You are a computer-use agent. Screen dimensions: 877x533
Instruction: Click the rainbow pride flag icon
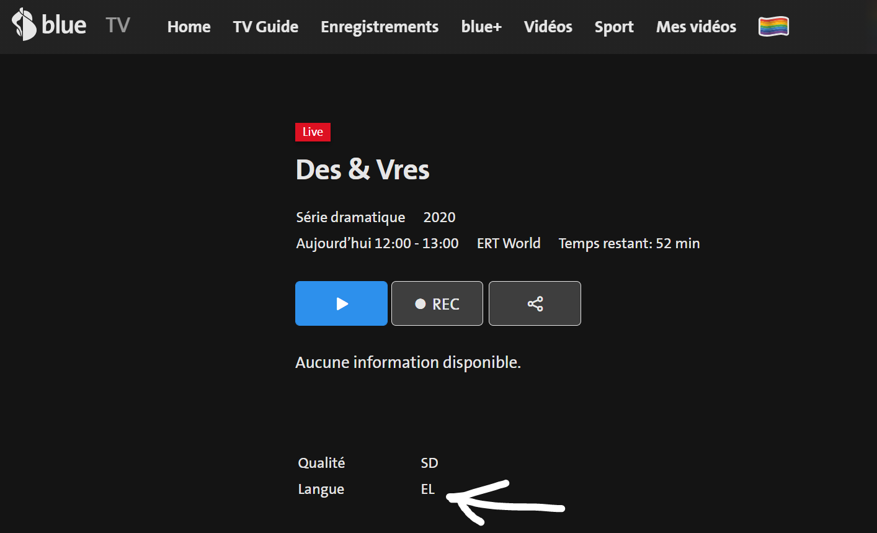click(773, 27)
